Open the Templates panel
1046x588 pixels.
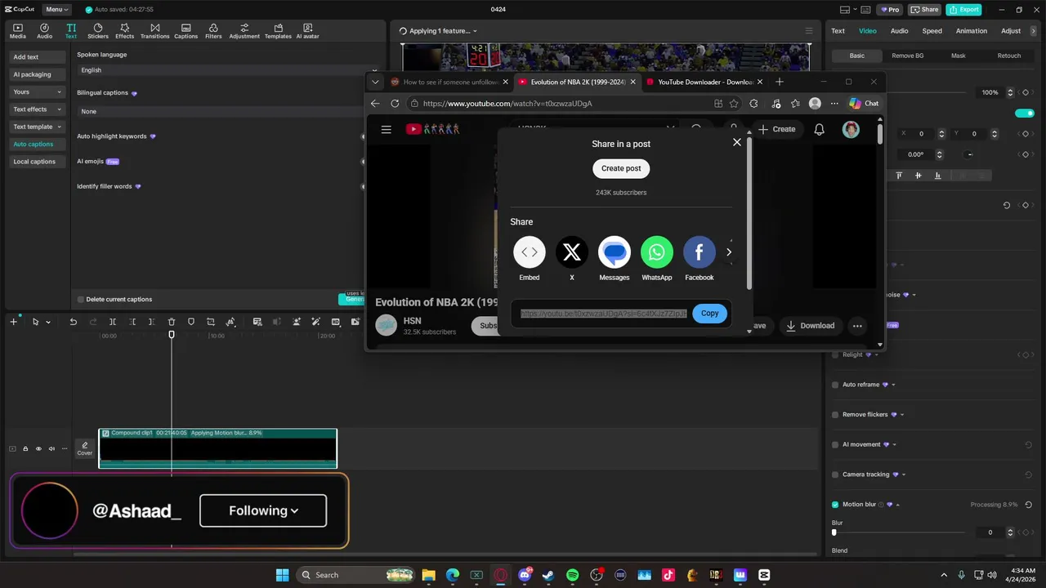[x=278, y=31]
